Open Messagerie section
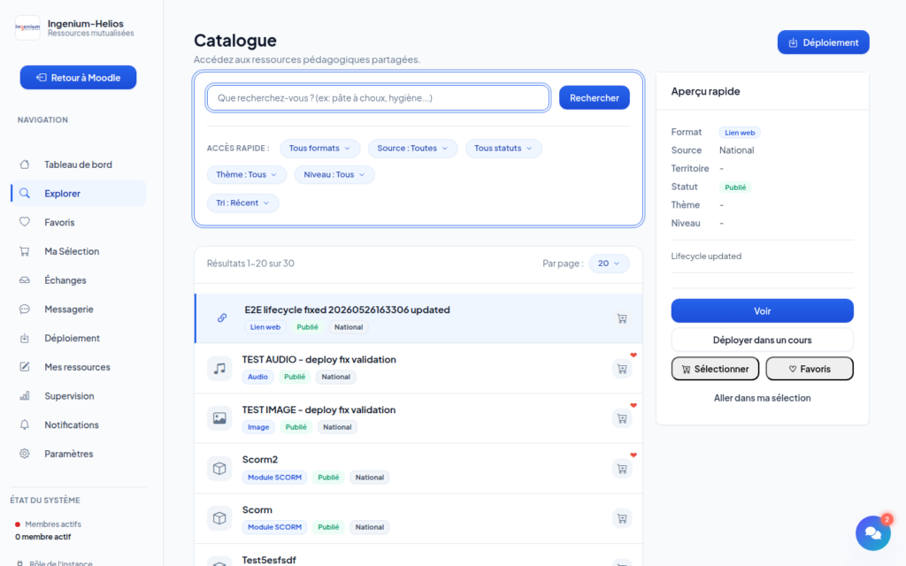This screenshot has width=906, height=566. click(78, 309)
